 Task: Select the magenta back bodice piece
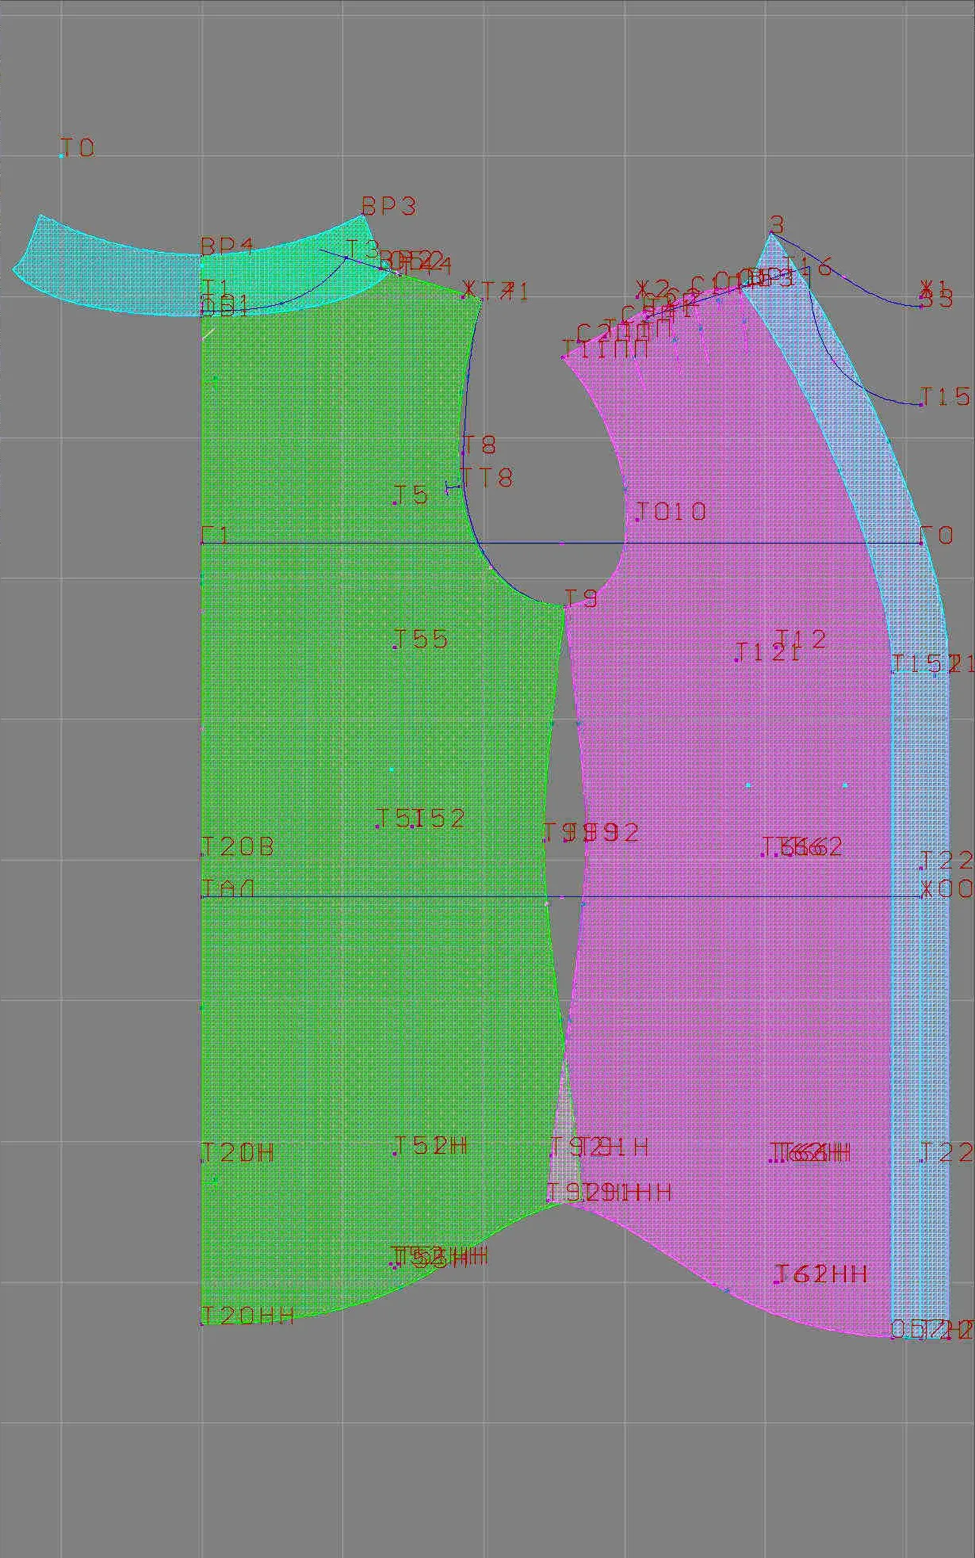pyautogui.click(x=729, y=792)
